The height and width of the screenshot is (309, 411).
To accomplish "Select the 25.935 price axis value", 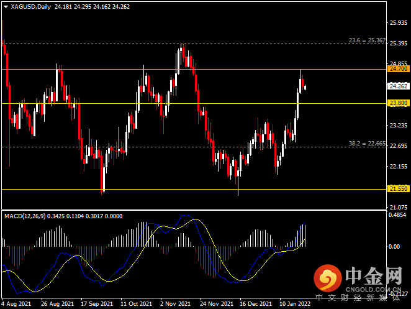I will click(399, 23).
